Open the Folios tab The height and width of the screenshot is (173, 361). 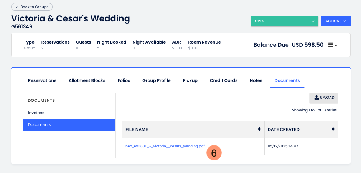coord(124,80)
